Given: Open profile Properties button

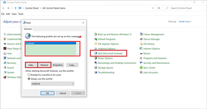Looking at the screenshot, I should (58, 65).
